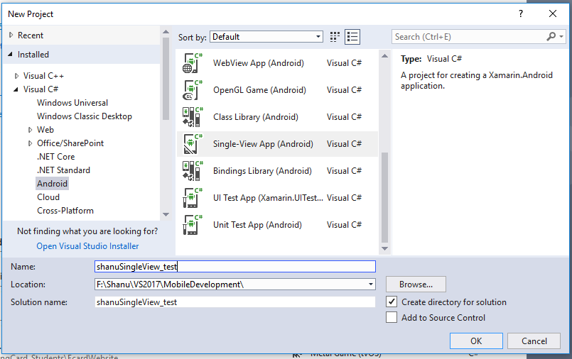Select the WebView App (Android) label
The width and height of the screenshot is (572, 359).
coord(258,63)
